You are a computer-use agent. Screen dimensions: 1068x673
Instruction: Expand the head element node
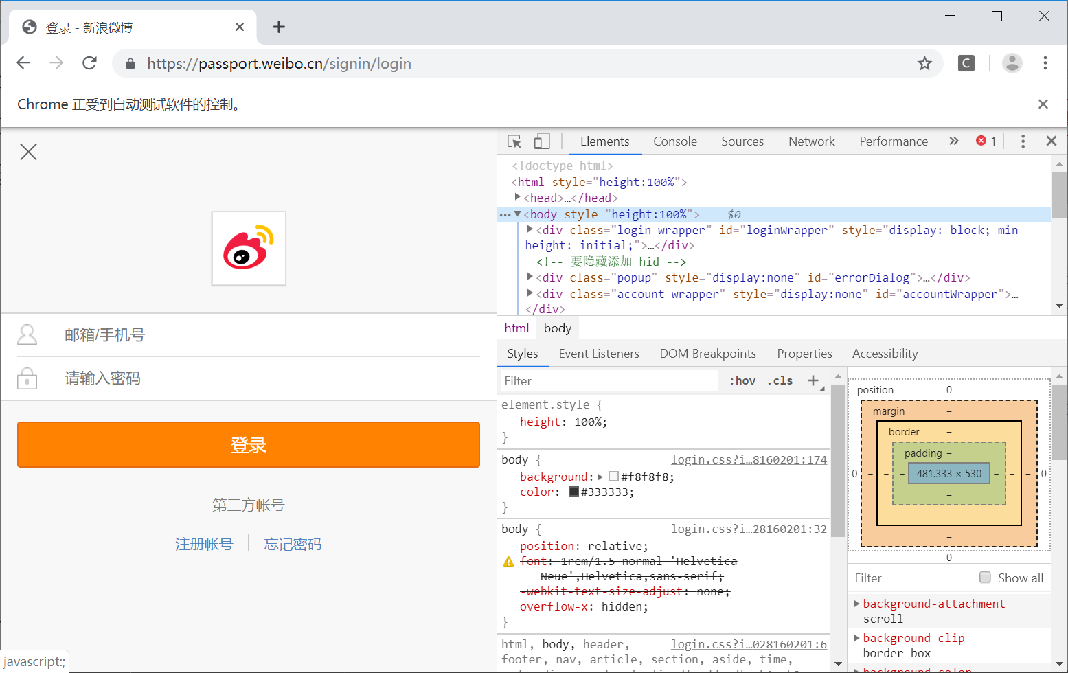(x=518, y=197)
